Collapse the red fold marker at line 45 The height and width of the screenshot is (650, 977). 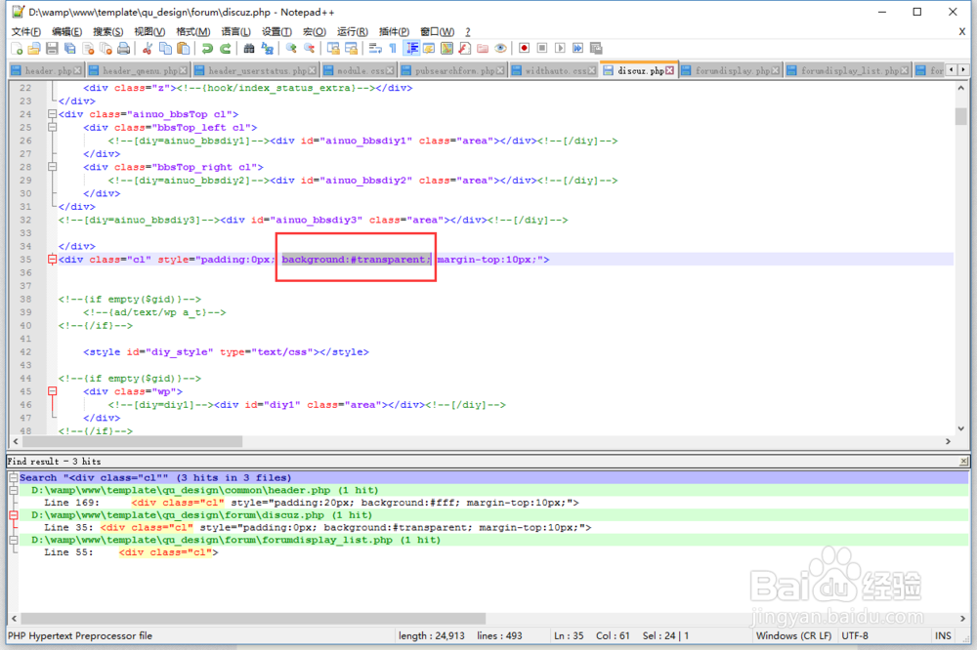(x=53, y=391)
